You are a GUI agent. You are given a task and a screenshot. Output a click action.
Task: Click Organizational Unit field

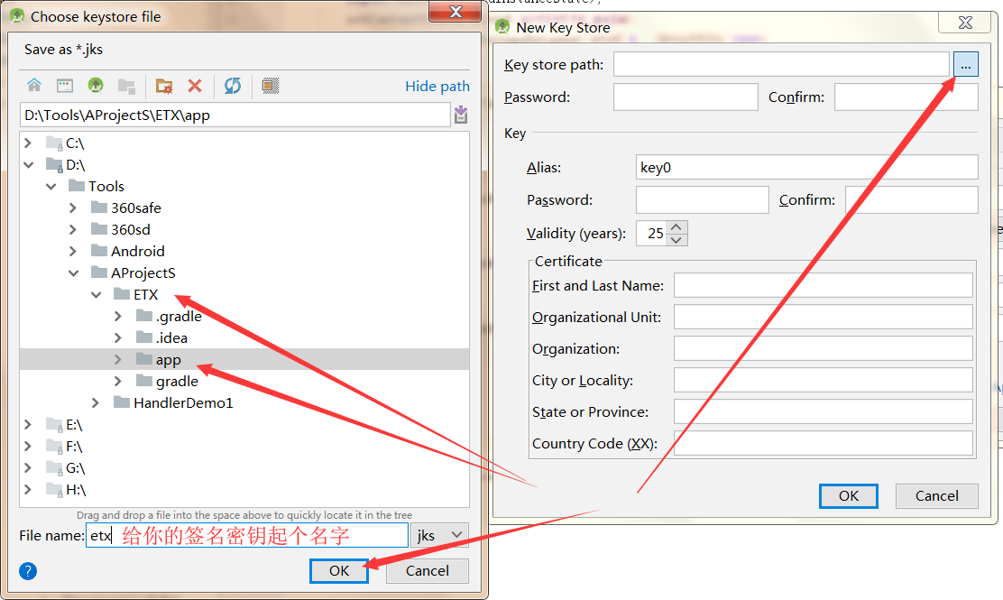[x=824, y=317]
